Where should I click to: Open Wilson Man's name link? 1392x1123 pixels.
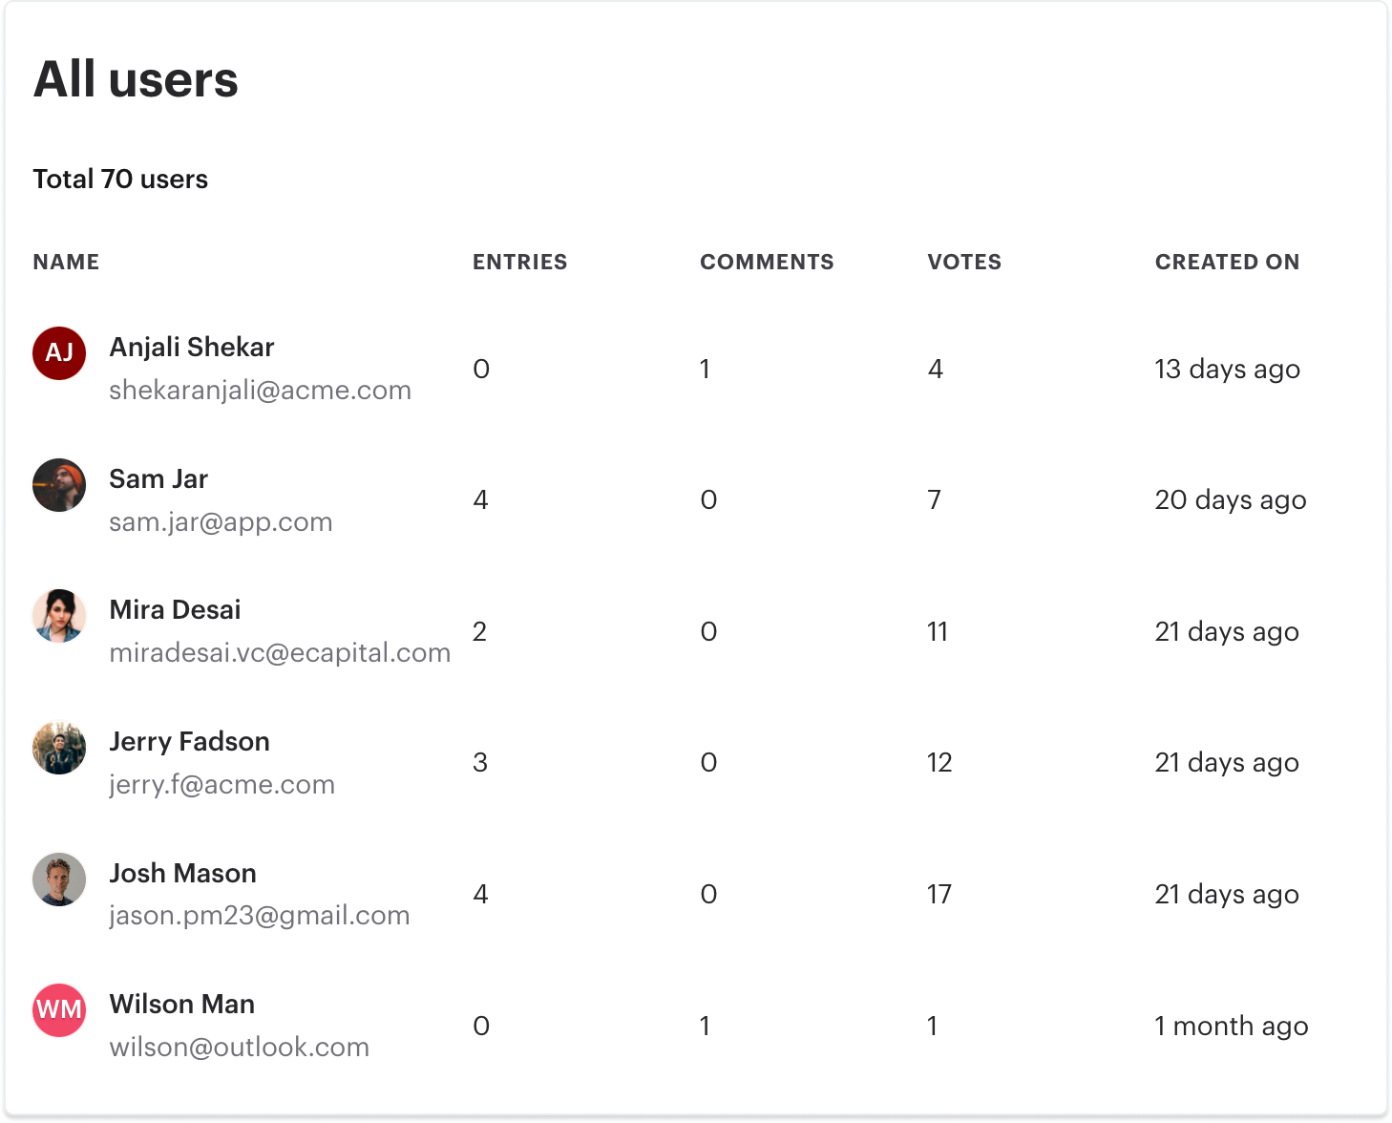coord(181,1005)
